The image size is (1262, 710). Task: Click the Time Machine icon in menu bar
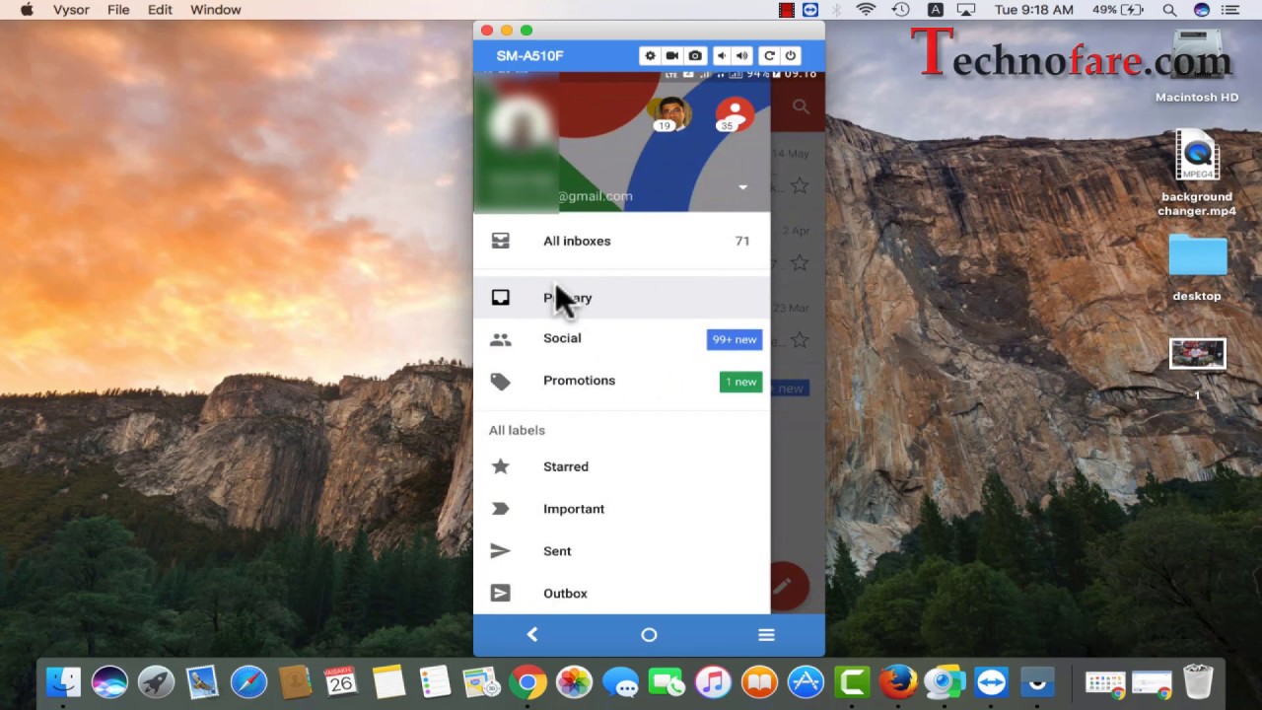[x=900, y=10]
